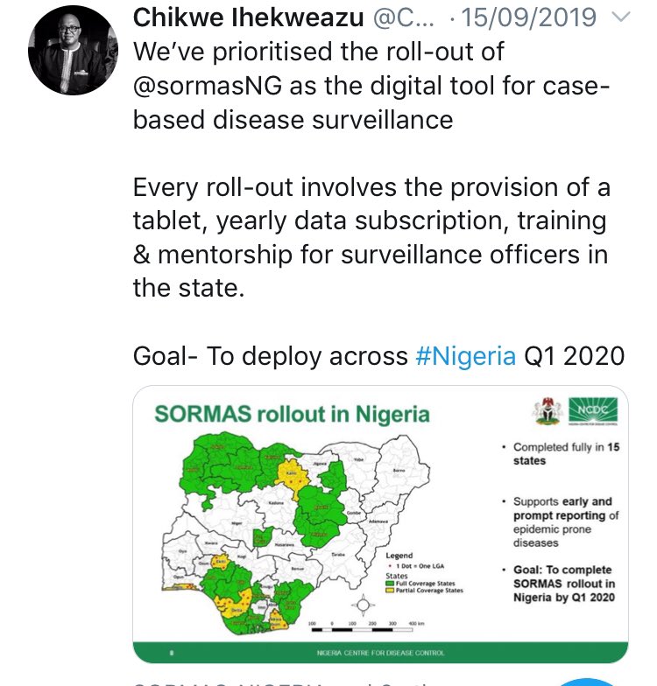
Task: Tap the truncated @C... handle
Action: (x=403, y=17)
